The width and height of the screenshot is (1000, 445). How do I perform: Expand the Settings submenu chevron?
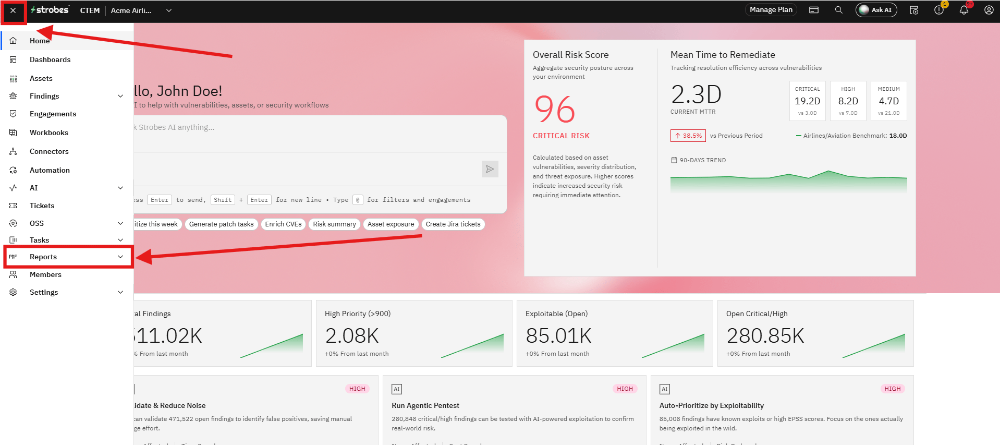pyautogui.click(x=120, y=292)
